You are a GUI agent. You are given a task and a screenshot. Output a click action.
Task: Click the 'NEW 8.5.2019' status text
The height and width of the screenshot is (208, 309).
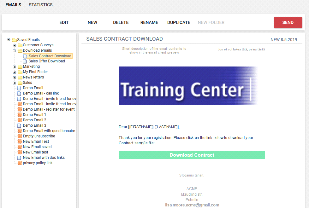pyautogui.click(x=284, y=40)
